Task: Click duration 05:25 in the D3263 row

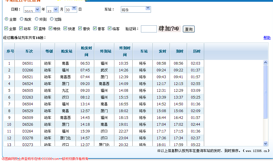Action: tap(196, 97)
